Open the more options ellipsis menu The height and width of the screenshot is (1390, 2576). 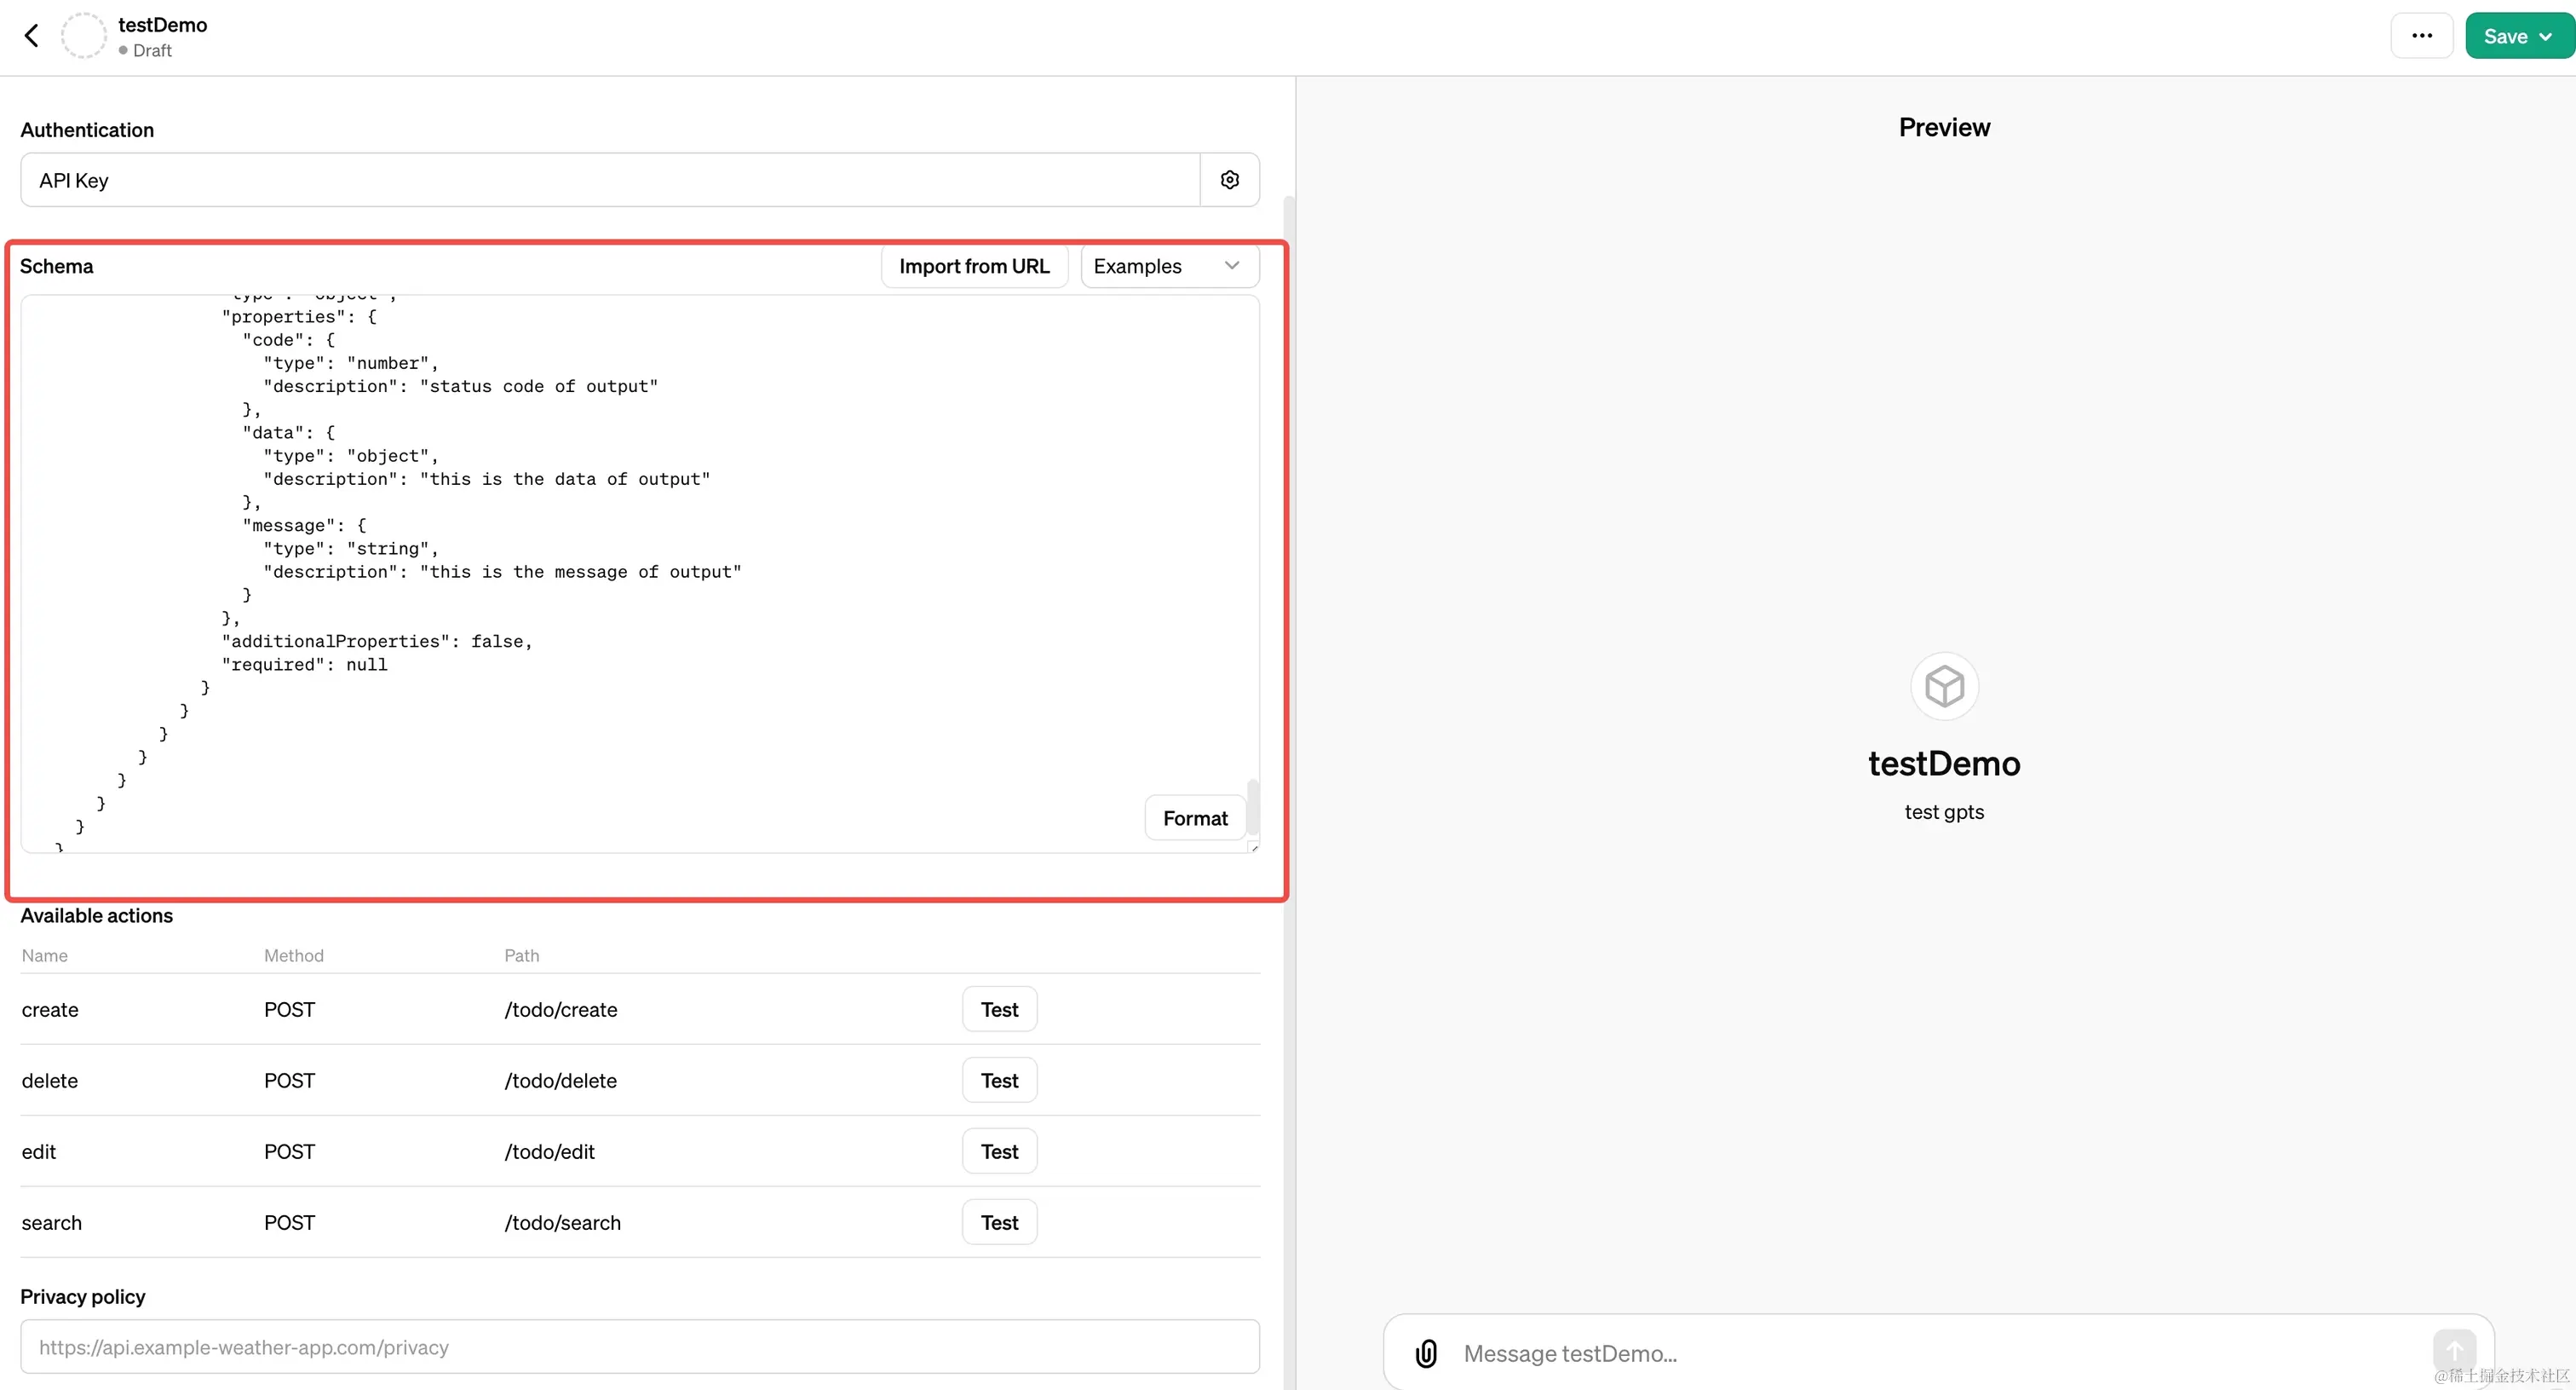(2422, 35)
